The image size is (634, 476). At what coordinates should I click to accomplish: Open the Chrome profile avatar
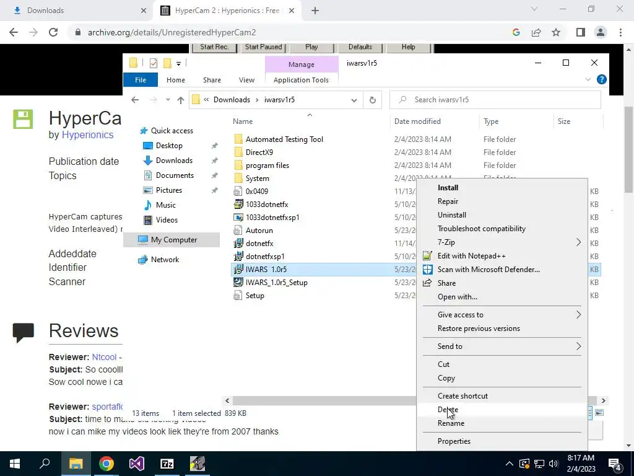click(601, 32)
